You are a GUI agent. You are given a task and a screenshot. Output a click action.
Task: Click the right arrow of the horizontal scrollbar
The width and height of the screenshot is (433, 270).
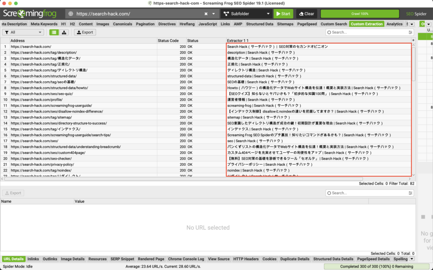pos(410,179)
